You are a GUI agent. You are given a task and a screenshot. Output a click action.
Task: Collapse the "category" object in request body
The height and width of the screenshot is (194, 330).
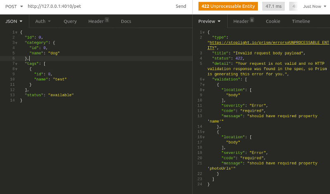(16, 43)
